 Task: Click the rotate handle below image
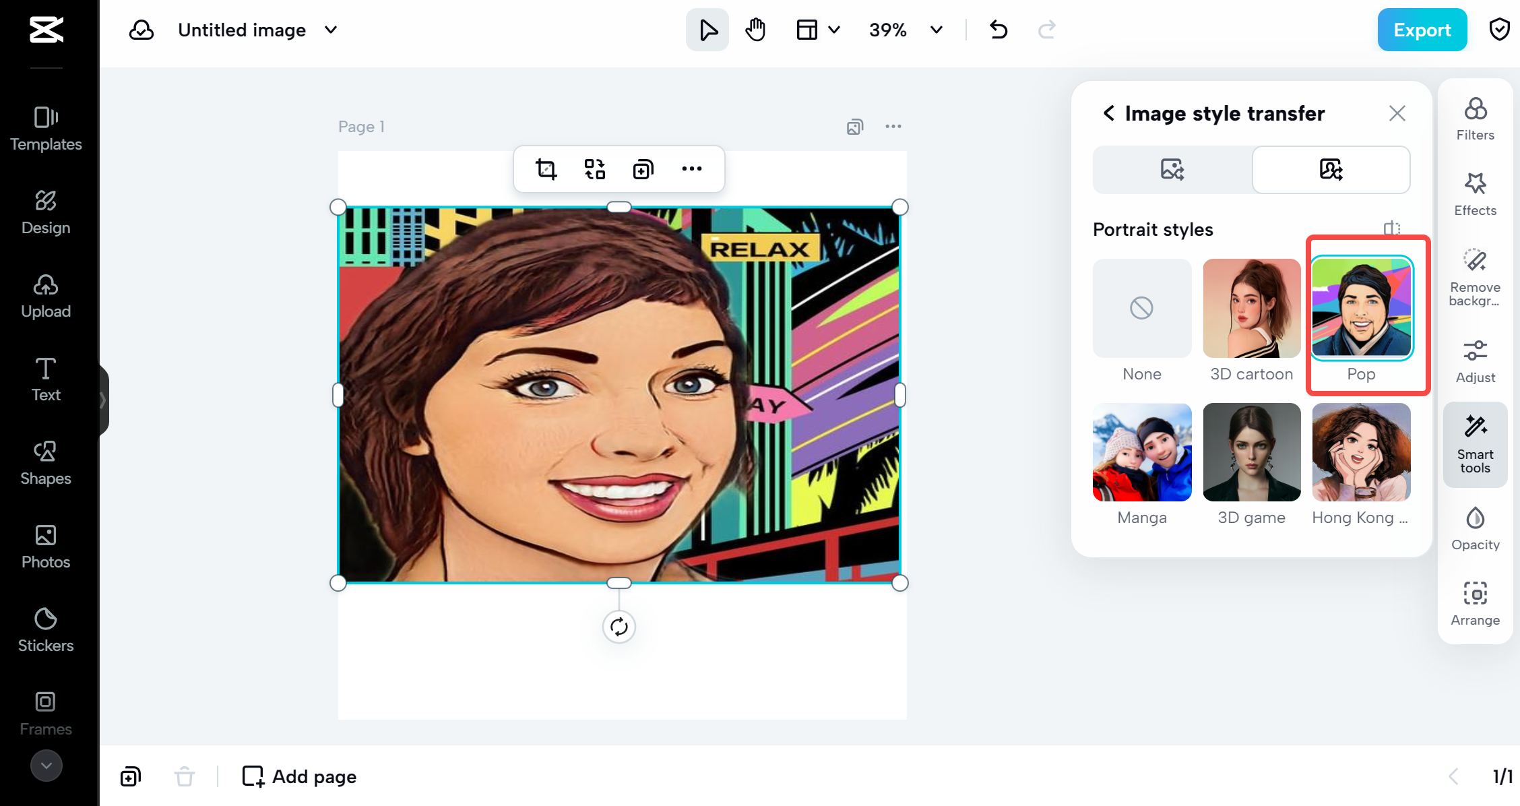pos(619,627)
